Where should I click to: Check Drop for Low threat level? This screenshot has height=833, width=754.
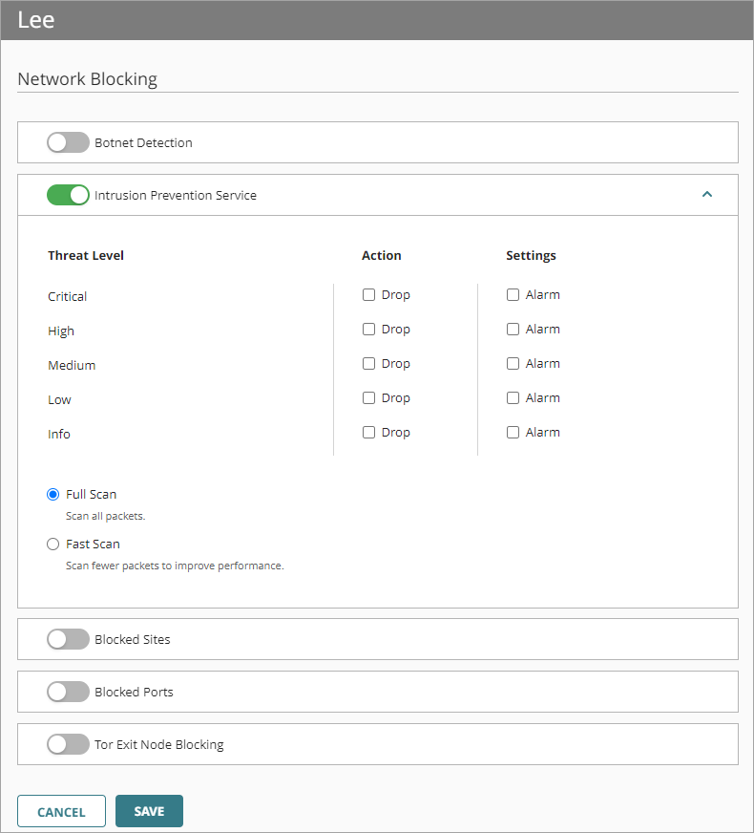click(368, 397)
